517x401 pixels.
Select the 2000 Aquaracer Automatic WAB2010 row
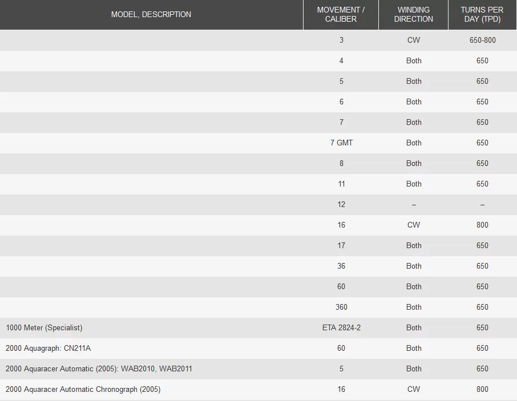tap(258, 368)
